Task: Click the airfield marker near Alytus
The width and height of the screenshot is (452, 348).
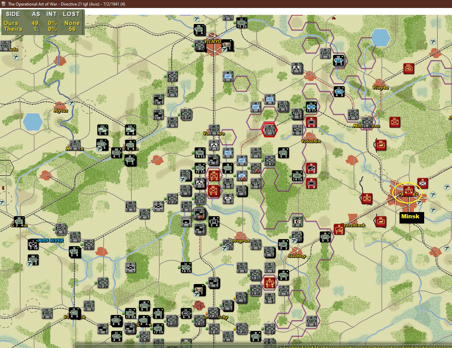Action: [71, 103]
